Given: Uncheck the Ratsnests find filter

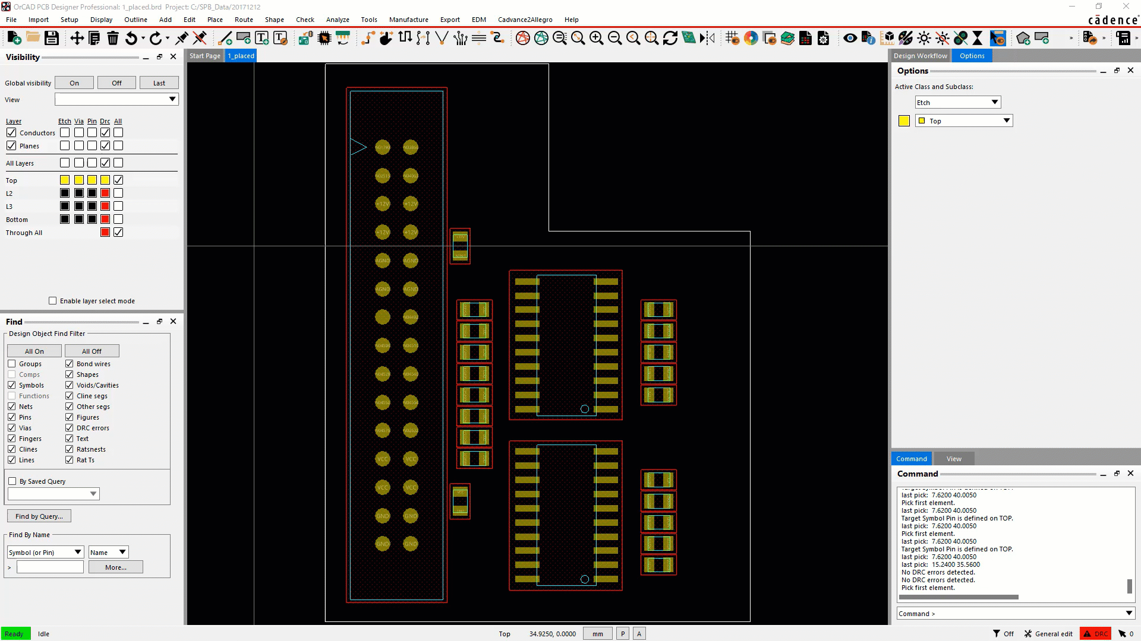Looking at the screenshot, I should (70, 449).
